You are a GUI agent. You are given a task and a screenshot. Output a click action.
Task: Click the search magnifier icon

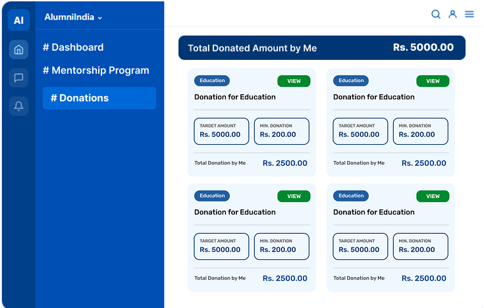pos(436,14)
